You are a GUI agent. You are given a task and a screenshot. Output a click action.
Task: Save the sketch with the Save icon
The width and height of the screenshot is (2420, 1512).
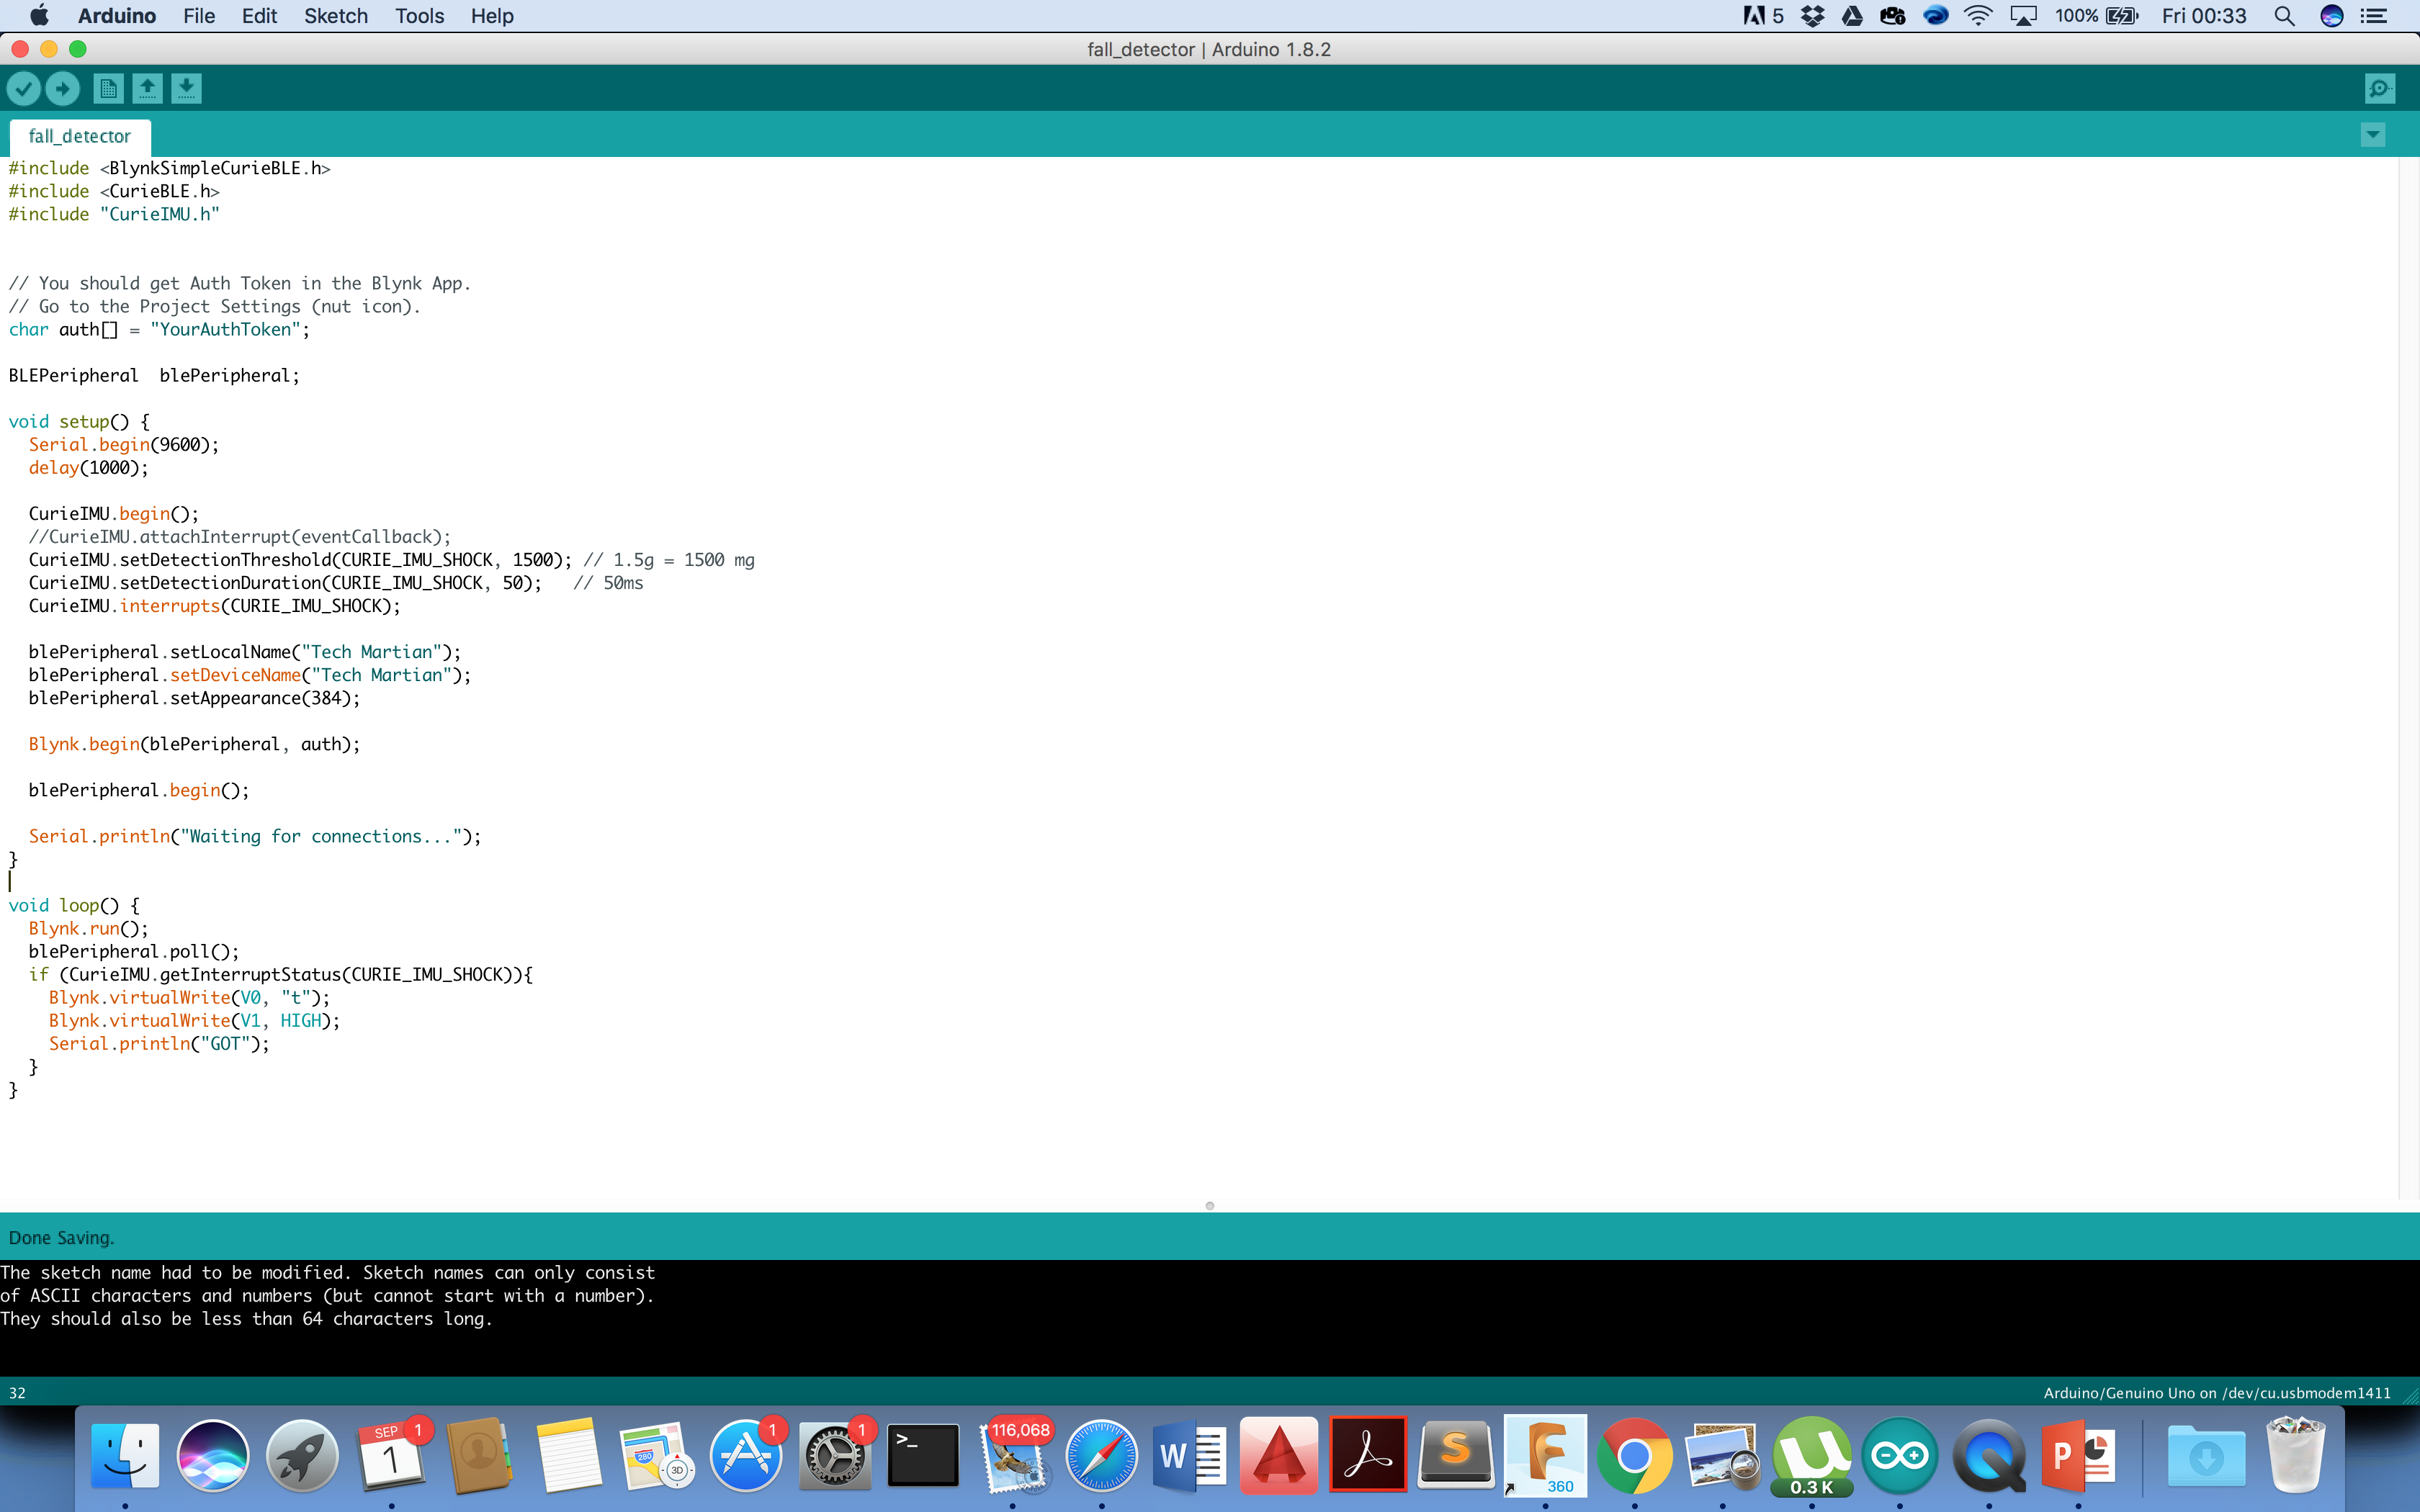click(x=186, y=89)
